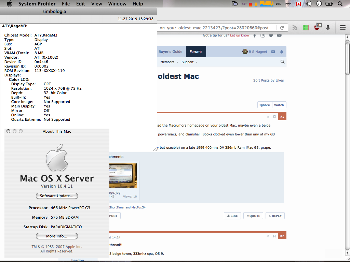Click the '576 MB SDRAM' memory text

(65, 217)
